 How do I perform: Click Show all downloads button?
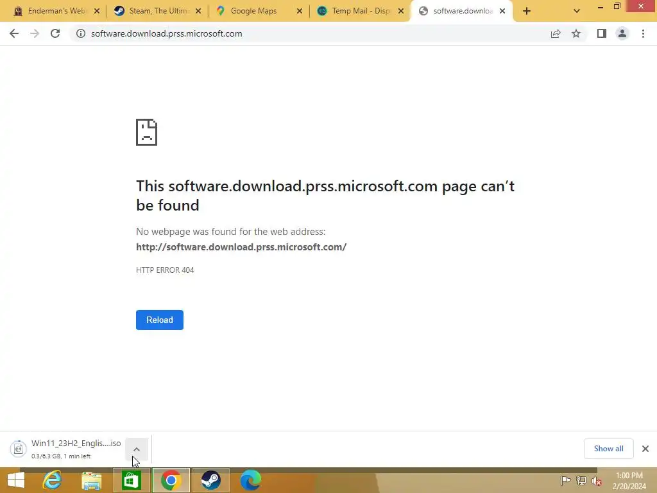pos(608,449)
